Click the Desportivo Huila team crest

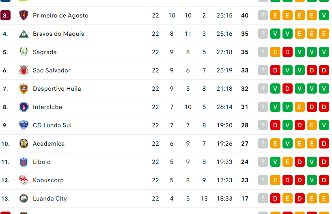click(24, 89)
